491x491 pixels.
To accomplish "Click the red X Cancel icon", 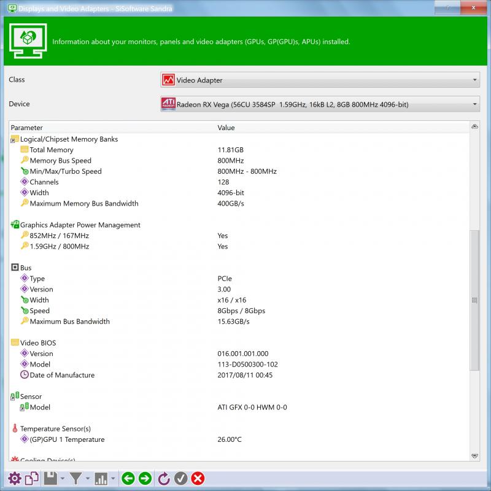I will 198,479.
